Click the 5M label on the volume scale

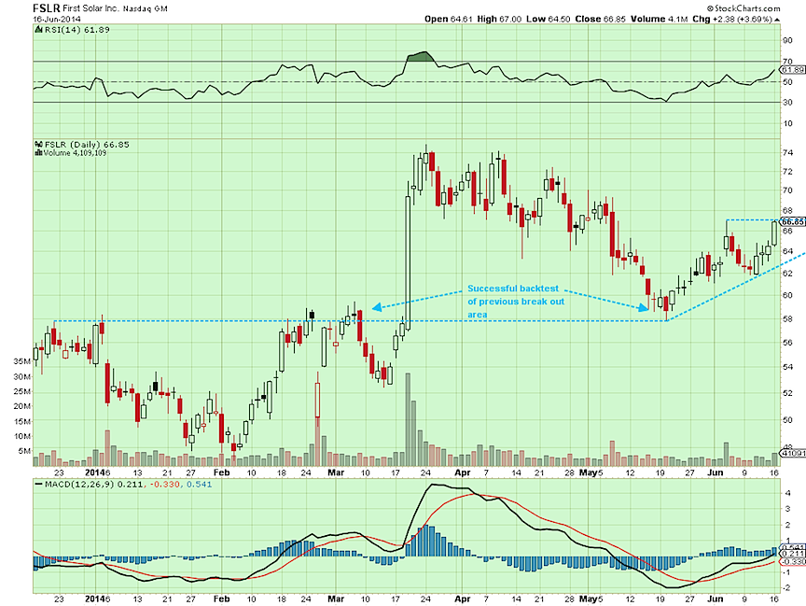coord(24,451)
